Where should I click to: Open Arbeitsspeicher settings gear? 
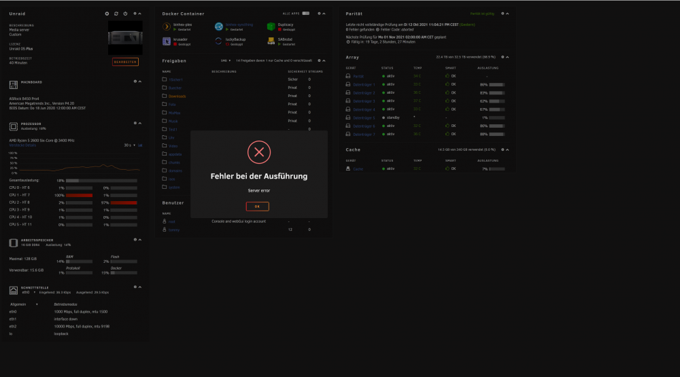click(135, 240)
